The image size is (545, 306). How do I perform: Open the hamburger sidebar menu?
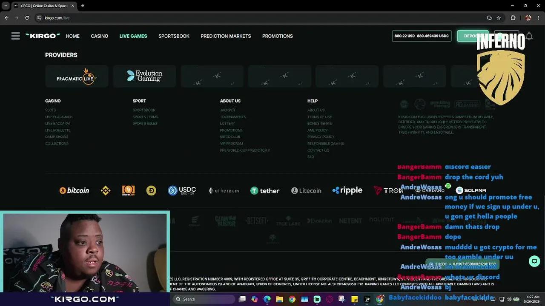click(x=16, y=36)
